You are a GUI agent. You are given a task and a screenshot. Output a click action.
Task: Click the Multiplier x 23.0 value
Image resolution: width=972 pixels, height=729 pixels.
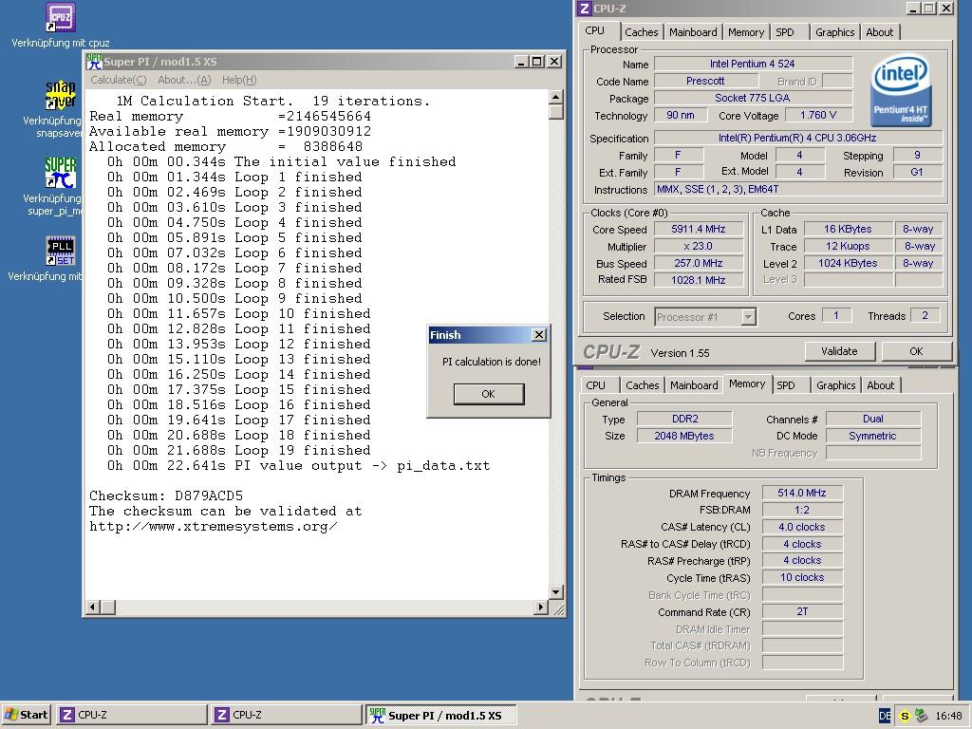[698, 246]
